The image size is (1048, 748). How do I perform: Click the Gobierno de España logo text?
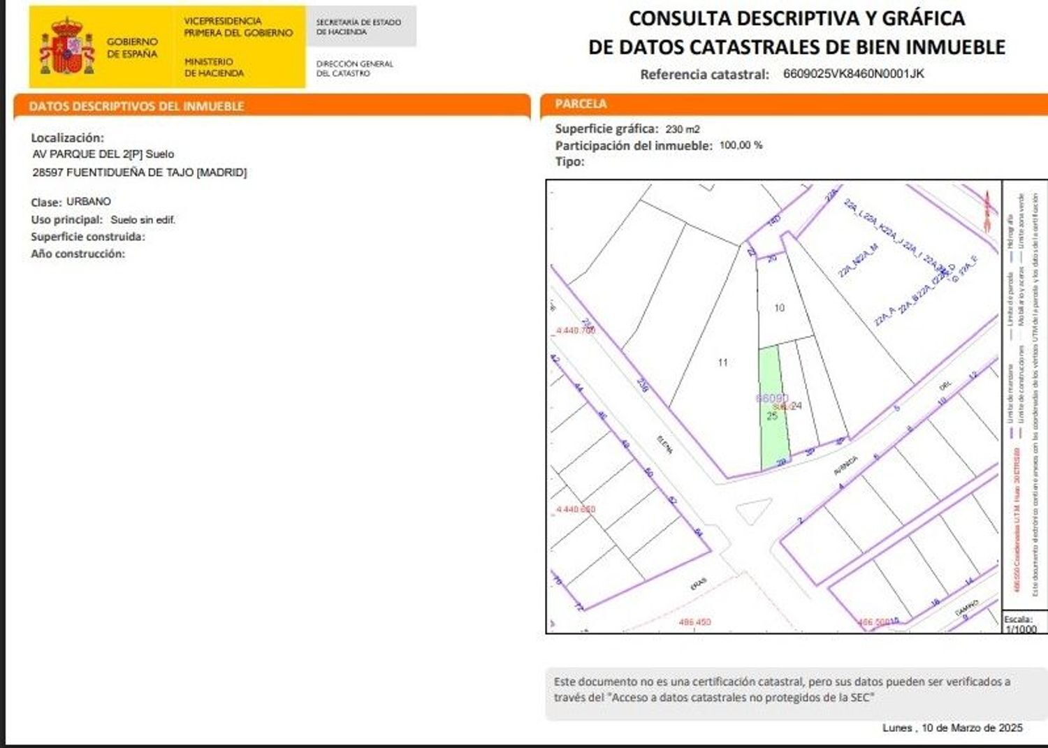pyautogui.click(x=132, y=47)
